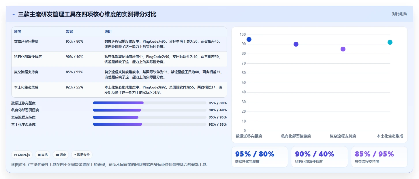Select table value 92% / 55%
This screenshot has width=419, height=179.
[74, 87]
